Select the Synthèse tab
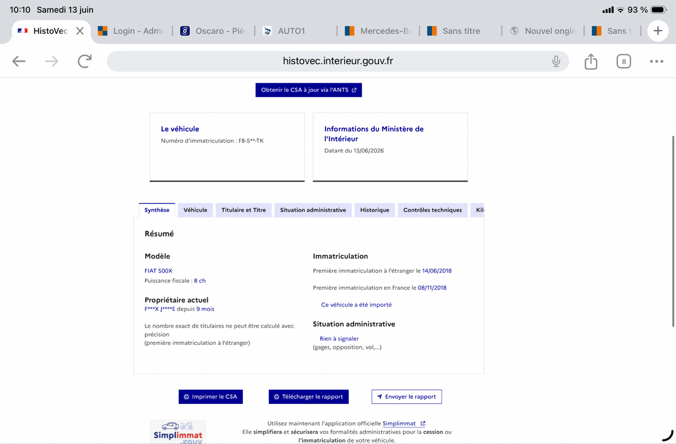This screenshot has width=676, height=444. pos(157,210)
